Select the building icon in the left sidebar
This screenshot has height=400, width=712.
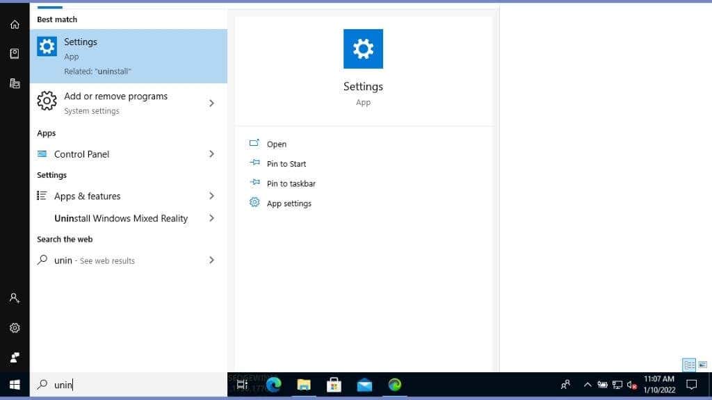pos(15,83)
